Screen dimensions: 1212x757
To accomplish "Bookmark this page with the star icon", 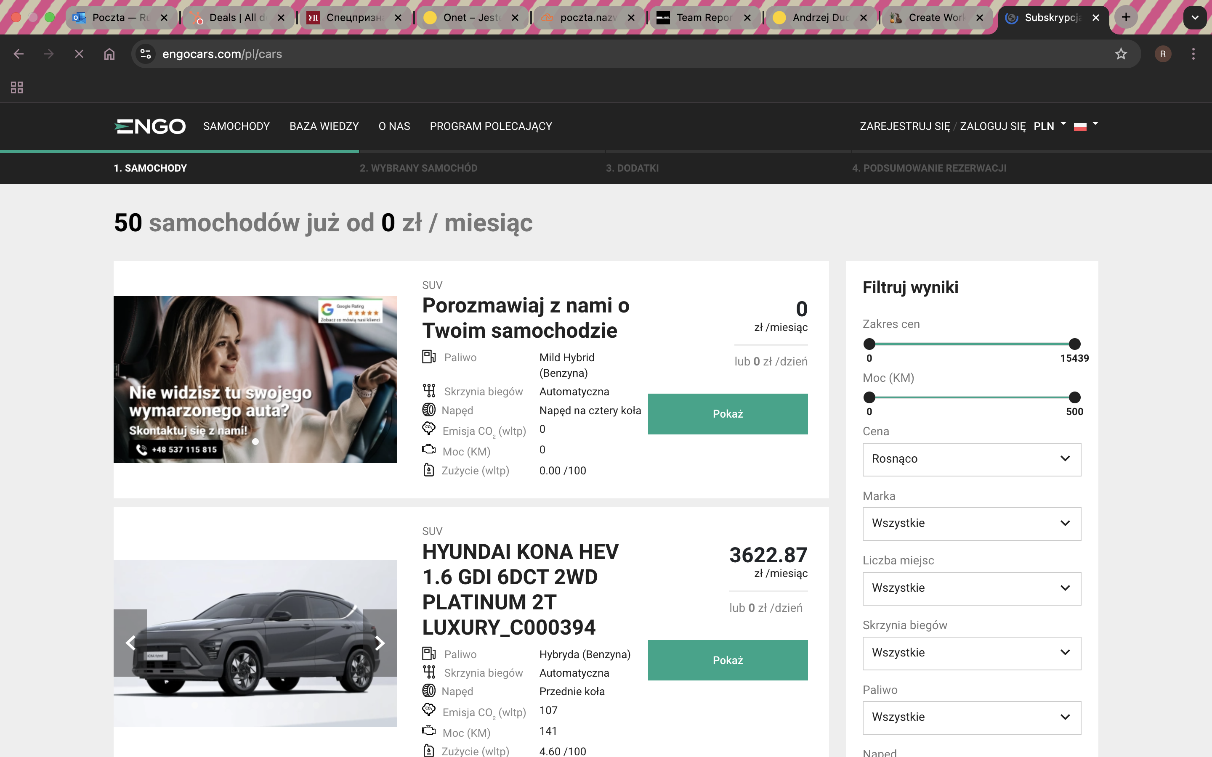I will coord(1121,53).
